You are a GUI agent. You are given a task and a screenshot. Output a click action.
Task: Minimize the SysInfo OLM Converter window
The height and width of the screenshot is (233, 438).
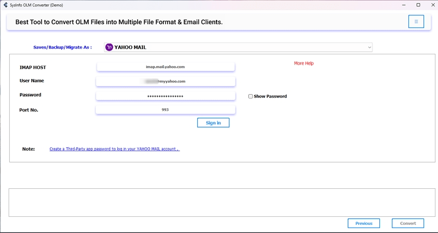(404, 5)
